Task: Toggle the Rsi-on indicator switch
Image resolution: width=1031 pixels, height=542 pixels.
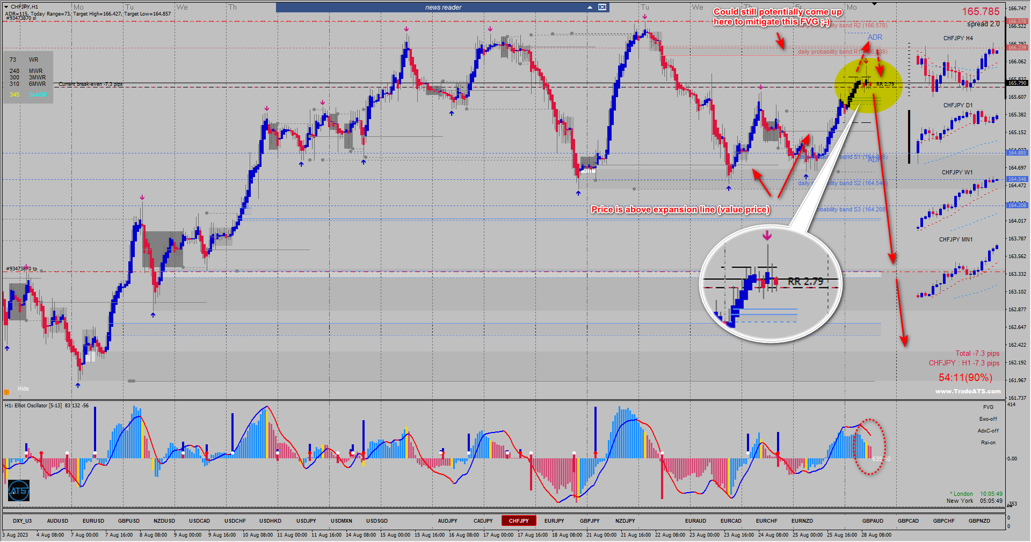Action: coord(988,443)
